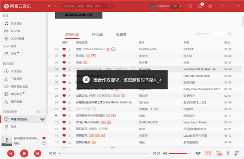This screenshot has width=244, height=159.
Task: Mute with the speaker icon
Action: point(165,153)
